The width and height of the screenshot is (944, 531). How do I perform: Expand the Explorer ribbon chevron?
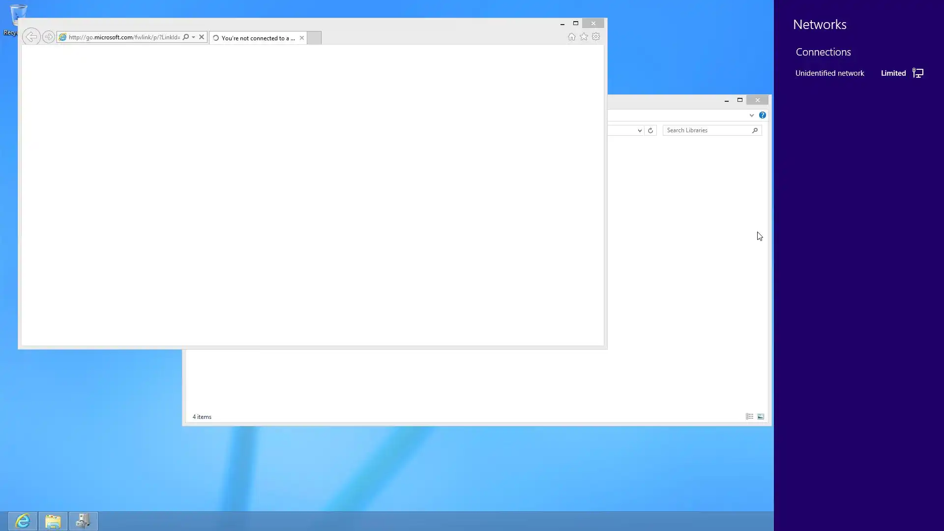click(752, 115)
